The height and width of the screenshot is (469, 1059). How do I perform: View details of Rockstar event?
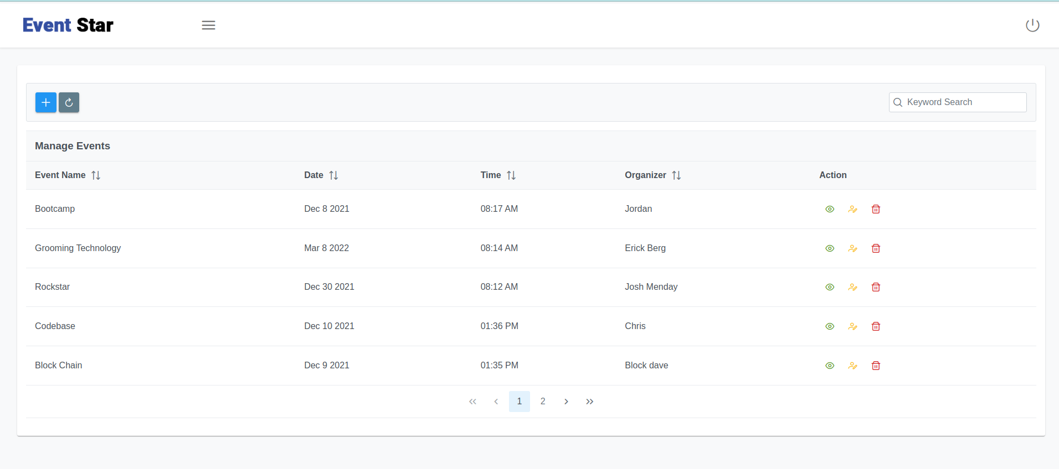[x=830, y=287]
